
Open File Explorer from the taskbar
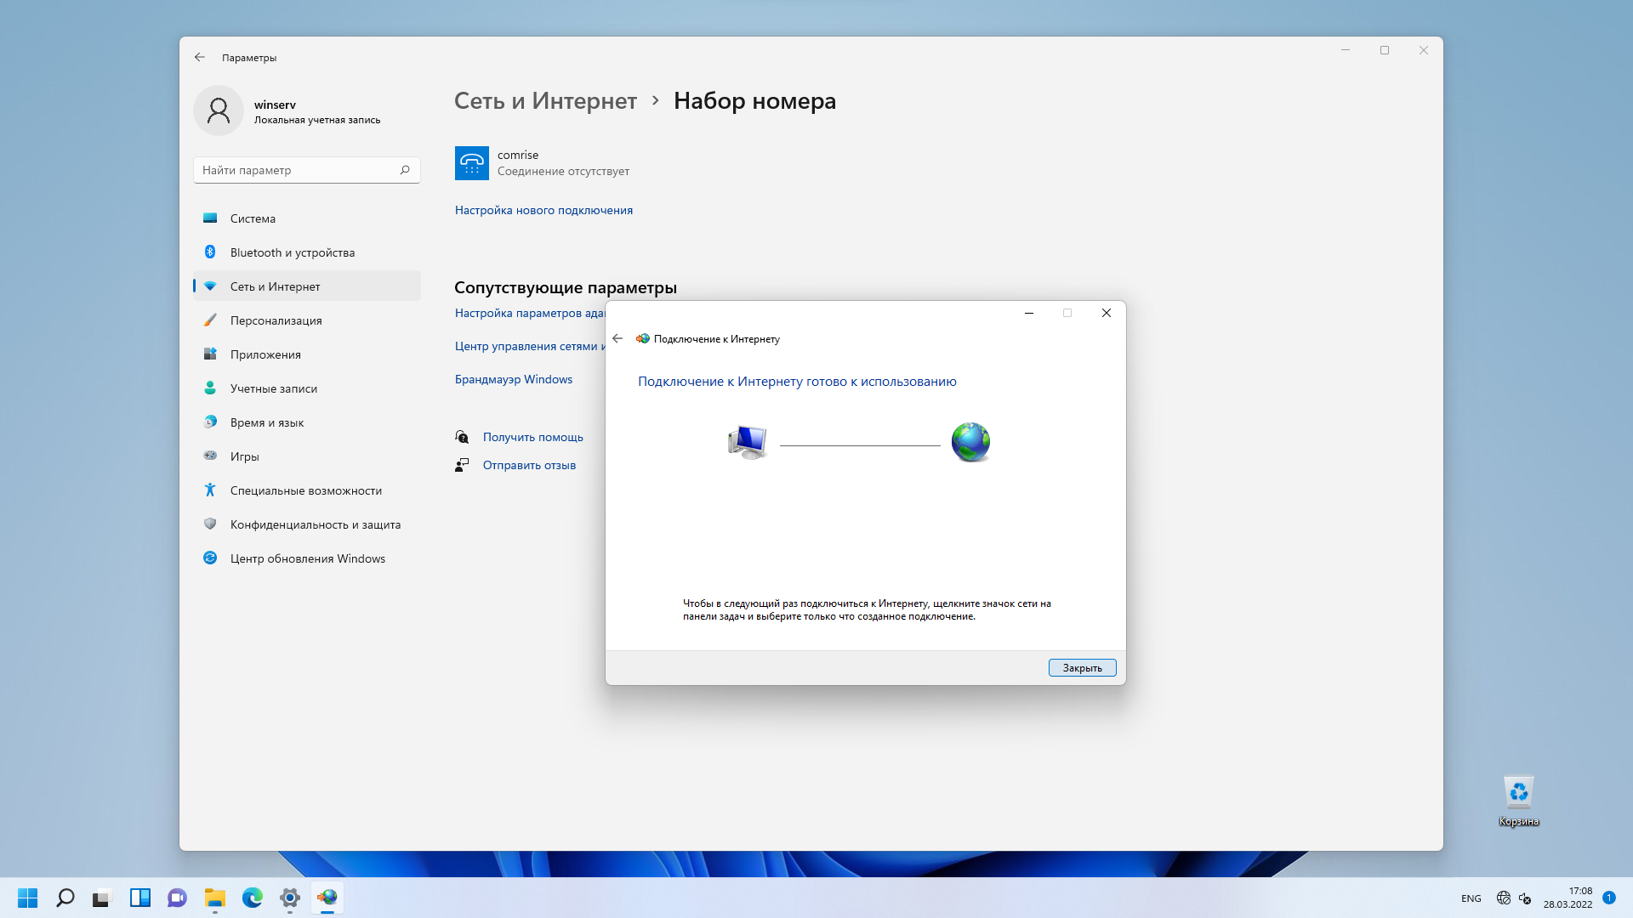215,898
